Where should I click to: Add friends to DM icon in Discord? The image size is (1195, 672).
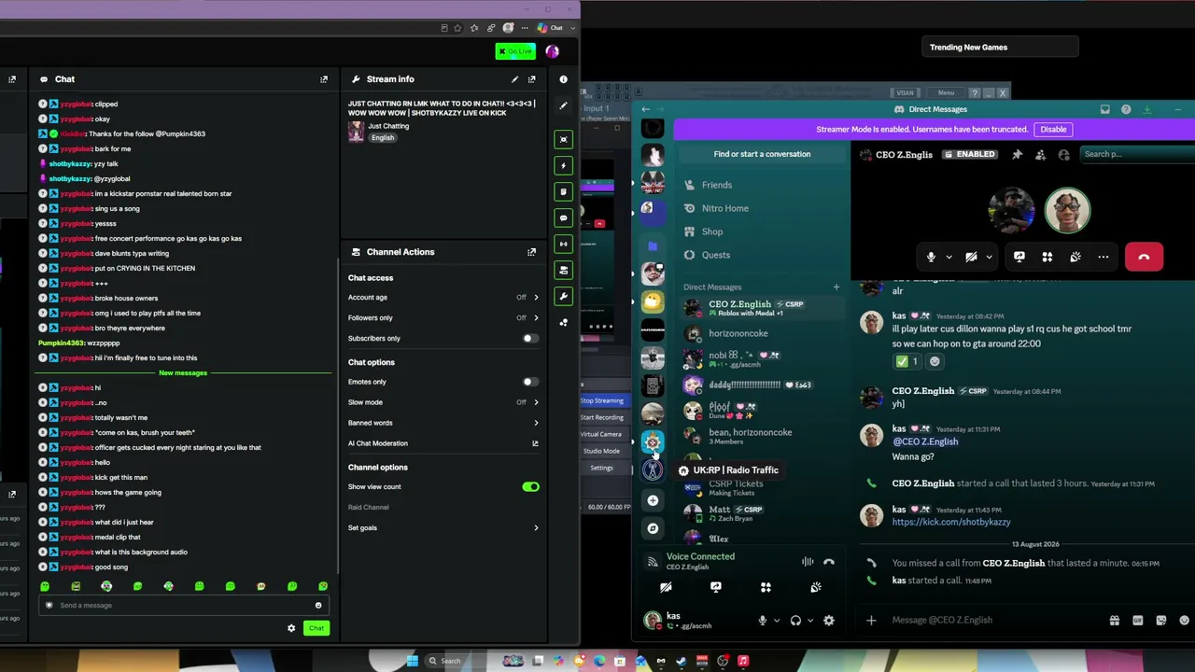pyautogui.click(x=1041, y=154)
